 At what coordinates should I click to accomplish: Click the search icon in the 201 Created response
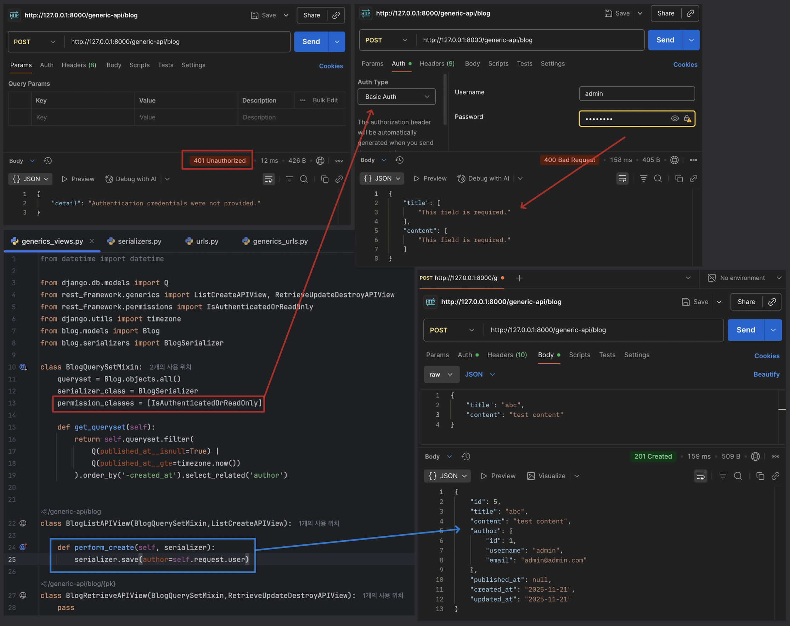pyautogui.click(x=738, y=476)
